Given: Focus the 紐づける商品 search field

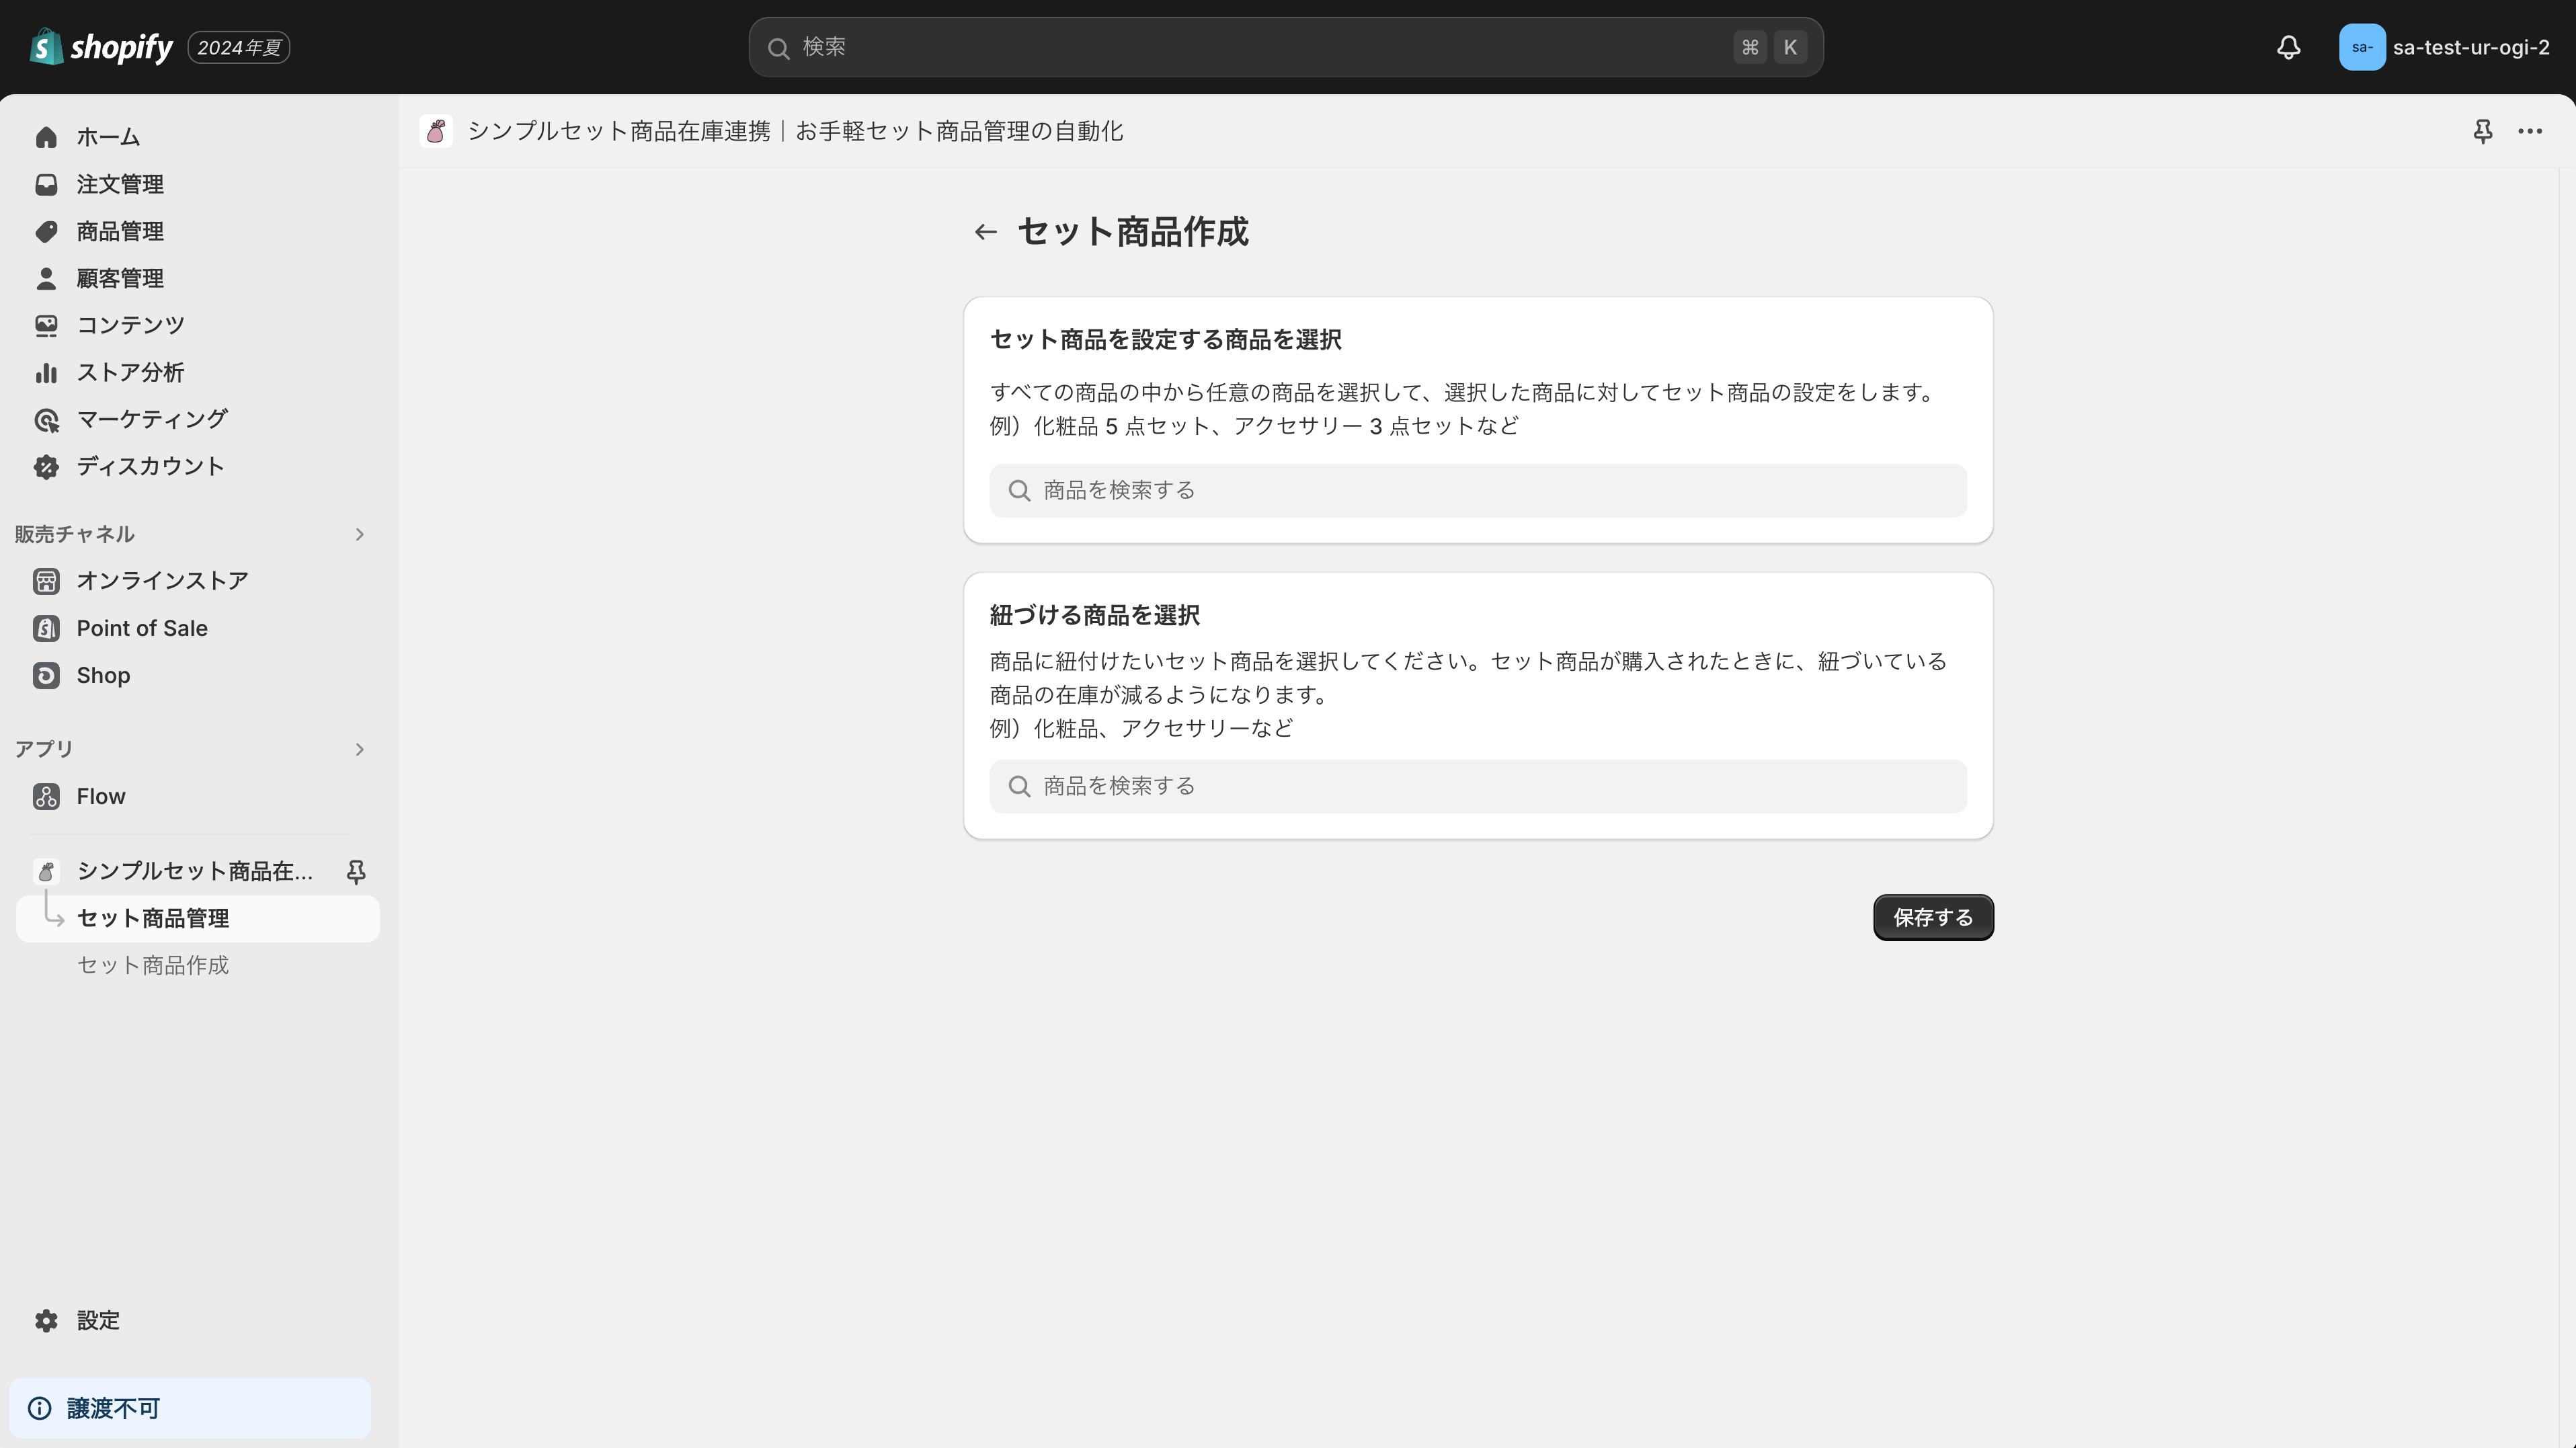Looking at the screenshot, I should 1477,786.
